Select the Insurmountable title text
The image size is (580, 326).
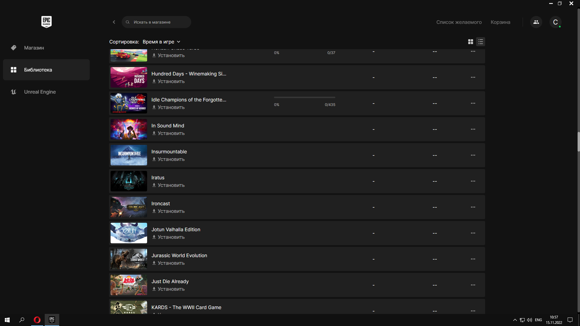[169, 152]
